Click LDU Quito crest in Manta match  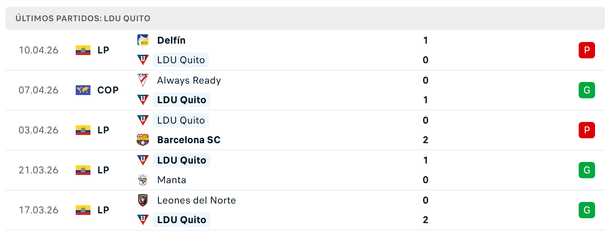143,160
